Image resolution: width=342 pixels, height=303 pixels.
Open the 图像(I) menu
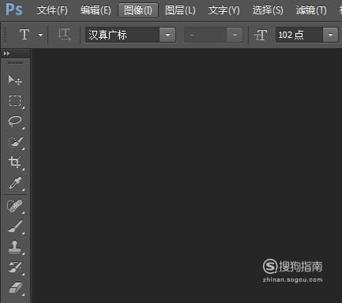coord(138,10)
